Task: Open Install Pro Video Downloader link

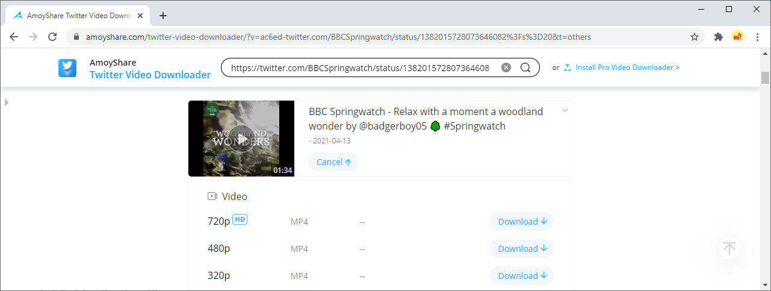Action: tap(628, 67)
